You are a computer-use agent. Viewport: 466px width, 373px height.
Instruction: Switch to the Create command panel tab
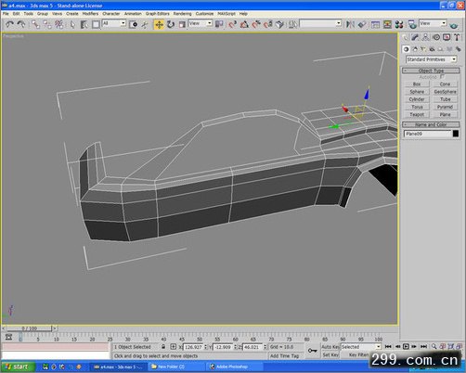click(406, 38)
